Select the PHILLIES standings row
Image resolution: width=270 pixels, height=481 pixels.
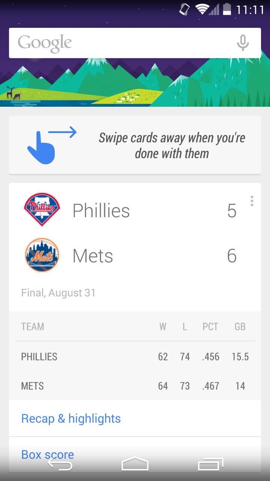(135, 357)
